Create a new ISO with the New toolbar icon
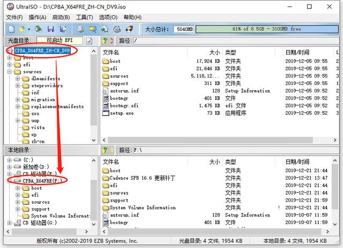Image resolution: width=343 pixels, height=248 pixels. (x=11, y=29)
